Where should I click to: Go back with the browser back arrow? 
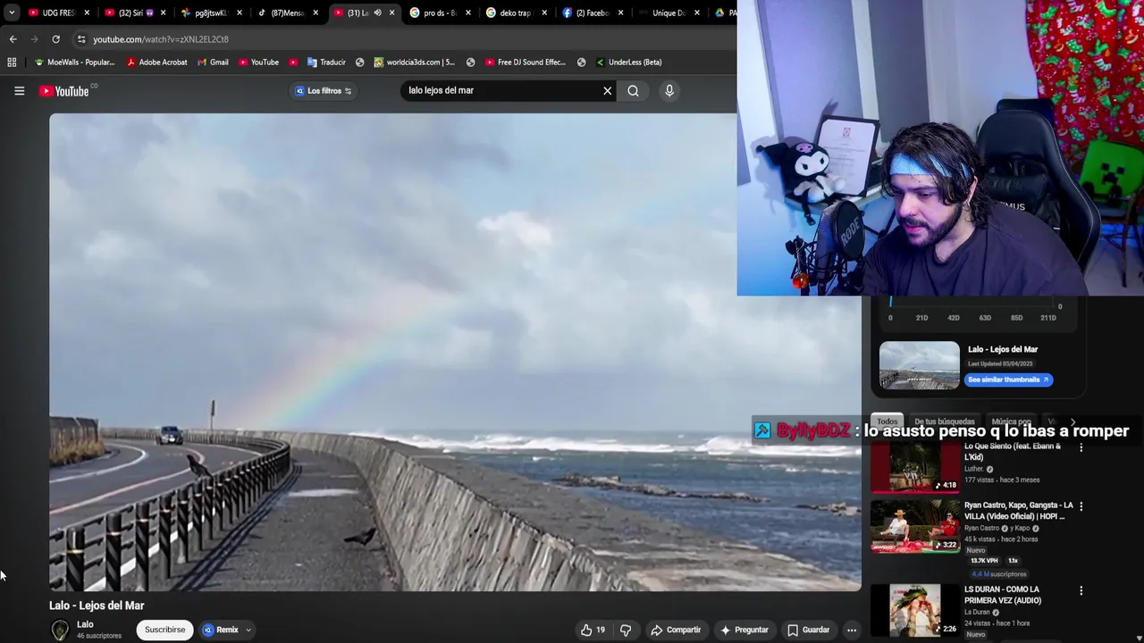click(13, 39)
